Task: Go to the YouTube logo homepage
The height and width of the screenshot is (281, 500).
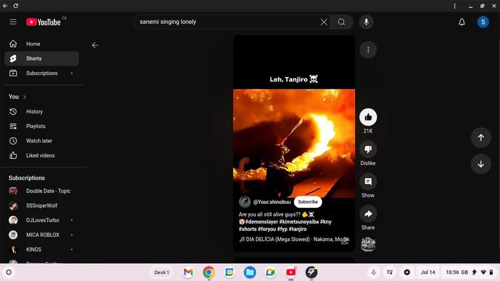Action: [x=43, y=22]
